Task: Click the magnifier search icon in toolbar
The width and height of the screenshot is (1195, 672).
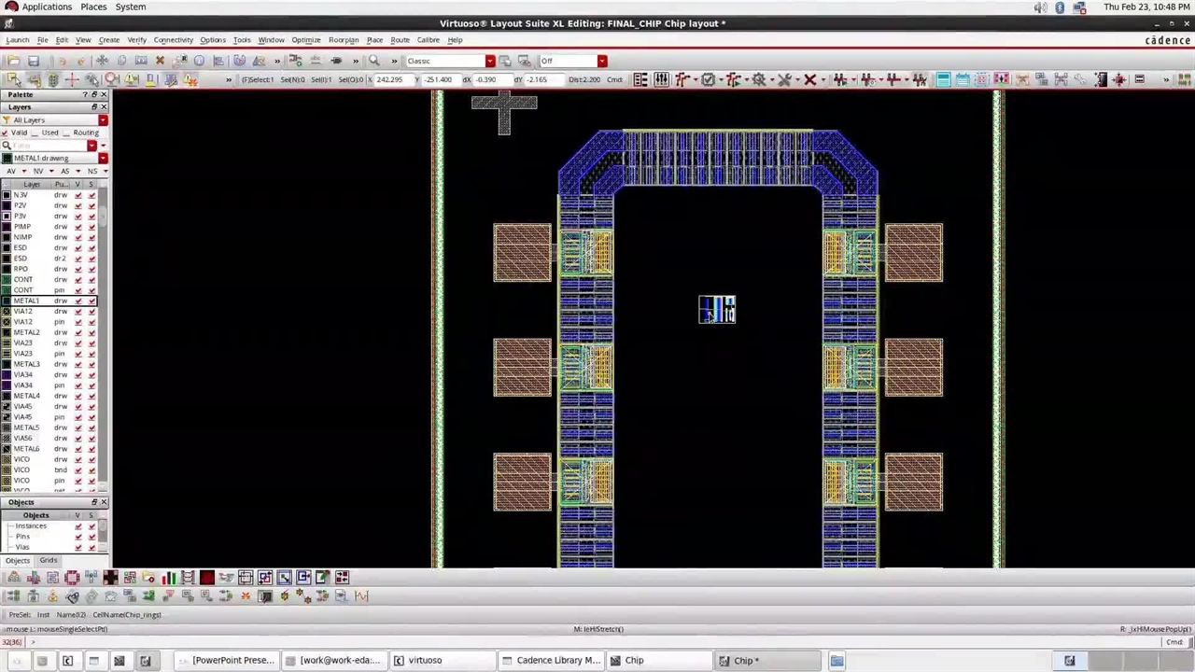Action: (x=374, y=61)
